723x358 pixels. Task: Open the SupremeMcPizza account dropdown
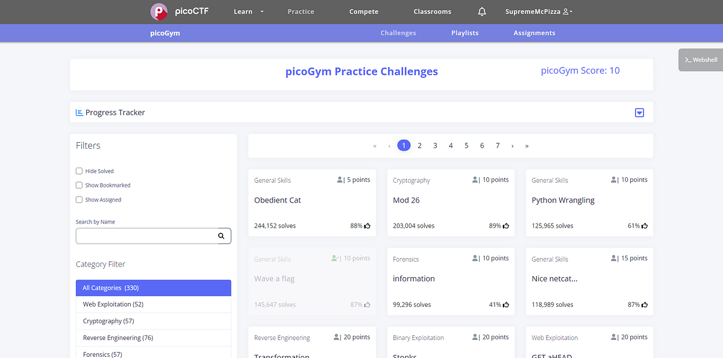point(538,11)
